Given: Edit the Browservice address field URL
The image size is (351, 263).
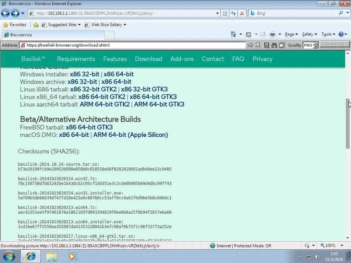Looking at the screenshot, I should tap(135, 45).
